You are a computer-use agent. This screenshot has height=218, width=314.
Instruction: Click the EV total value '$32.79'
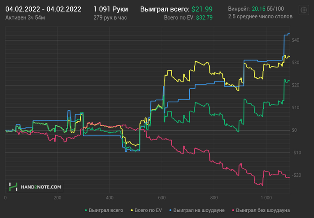(x=204, y=18)
